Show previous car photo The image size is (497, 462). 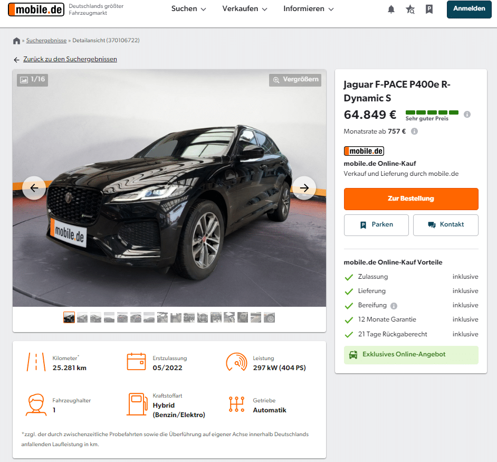34,188
